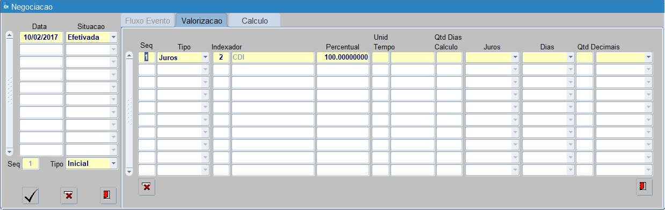Open the Qtd Decimais dropdown in first row

click(x=648, y=57)
